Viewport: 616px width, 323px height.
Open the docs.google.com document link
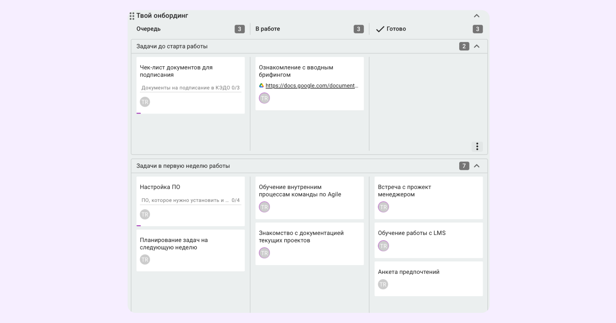[312, 85]
